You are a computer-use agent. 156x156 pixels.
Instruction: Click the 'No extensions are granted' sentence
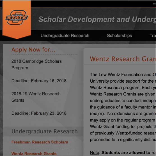click(132, 114)
